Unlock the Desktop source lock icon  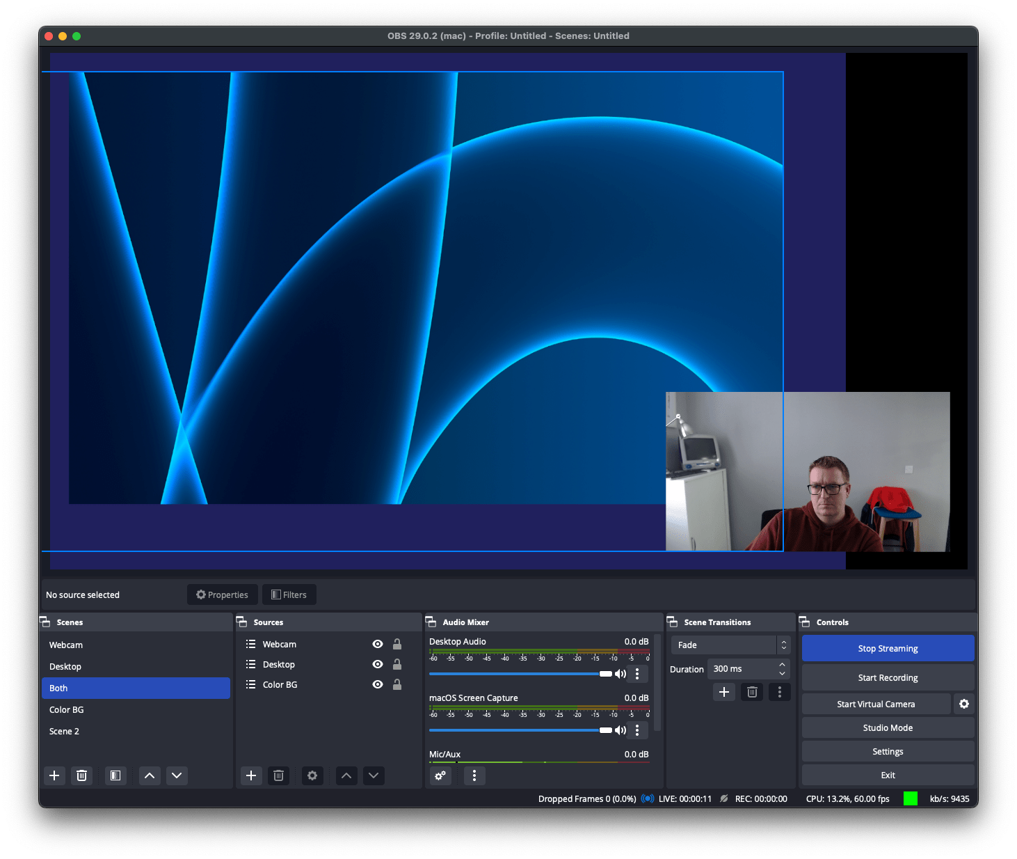[397, 664]
